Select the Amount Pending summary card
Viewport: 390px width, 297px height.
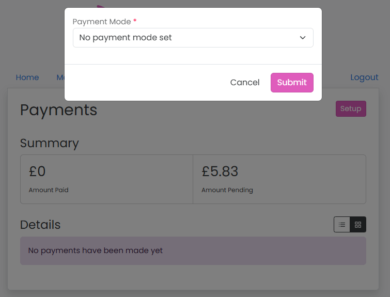pos(279,179)
